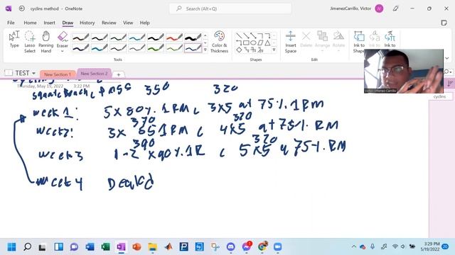Viewport: 455px width, 255px height.
Task: Show hidden system tray icons
Action: [x=354, y=246]
